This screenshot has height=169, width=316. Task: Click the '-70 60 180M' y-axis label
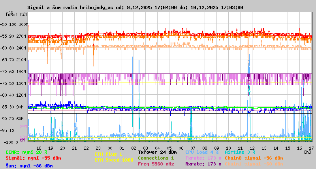(x=14, y=72)
